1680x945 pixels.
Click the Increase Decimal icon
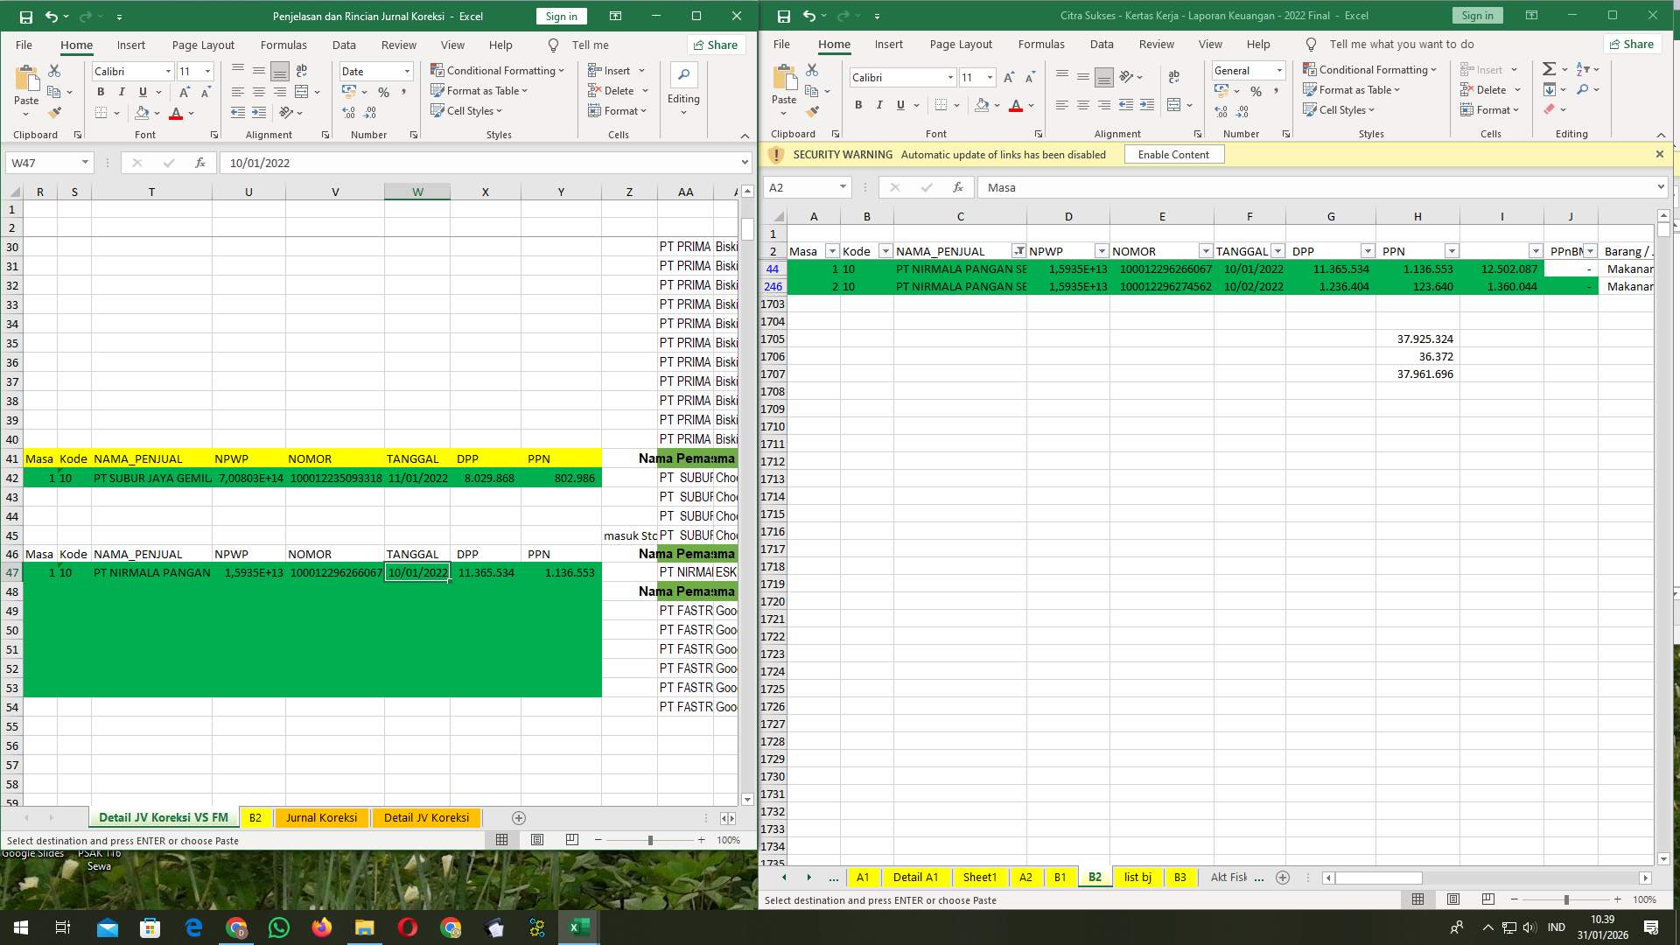348,112
